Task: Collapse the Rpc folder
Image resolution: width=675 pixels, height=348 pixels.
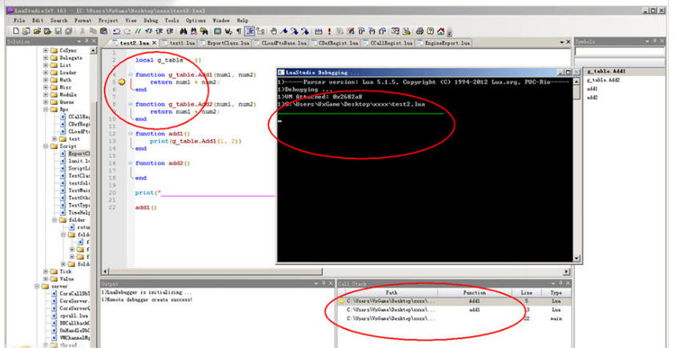Action: [x=46, y=110]
